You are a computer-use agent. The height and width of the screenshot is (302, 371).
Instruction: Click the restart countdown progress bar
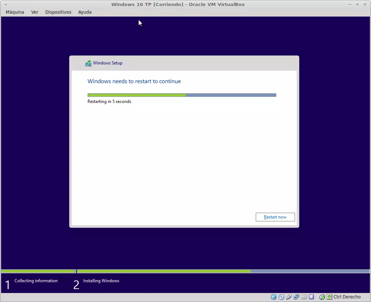[182, 95]
